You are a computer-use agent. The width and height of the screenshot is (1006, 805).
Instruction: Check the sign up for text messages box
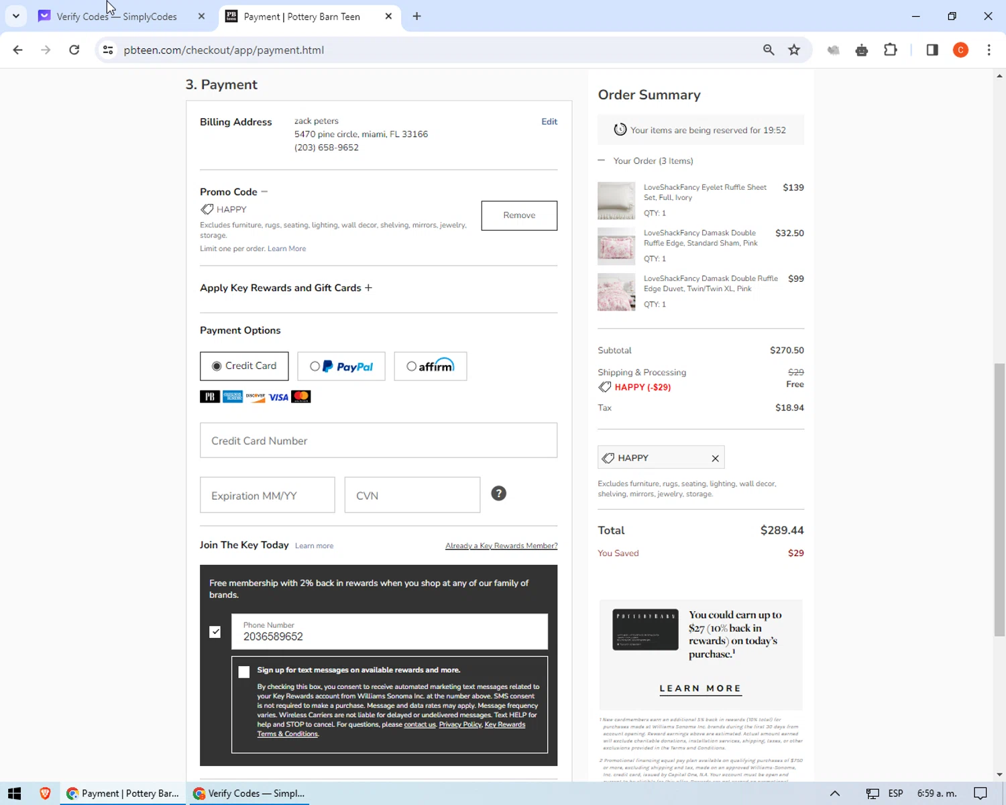[x=244, y=672]
